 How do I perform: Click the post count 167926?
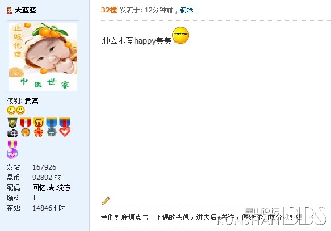coord(44,167)
